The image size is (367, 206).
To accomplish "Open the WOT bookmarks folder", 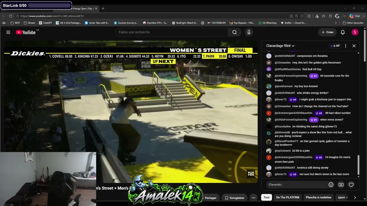I will click(15, 23).
